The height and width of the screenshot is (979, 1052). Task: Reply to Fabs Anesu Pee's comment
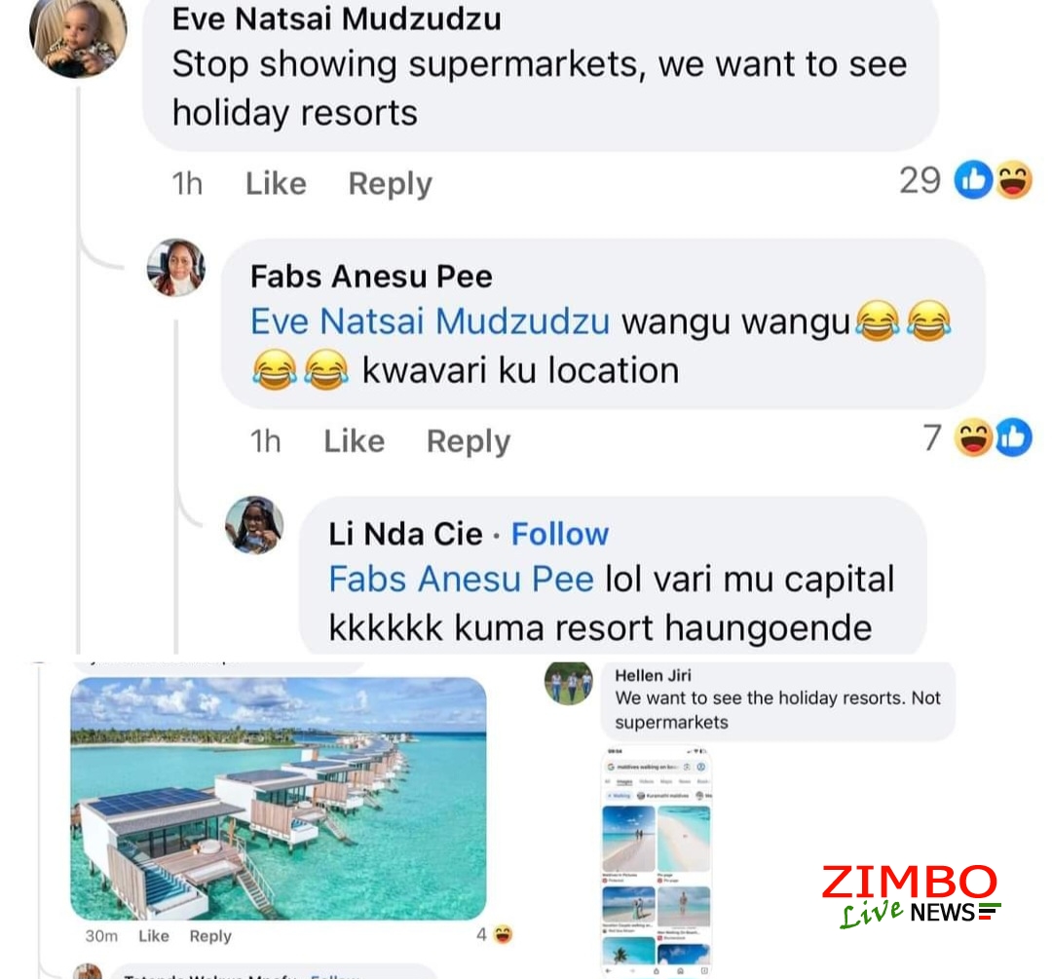469,441
